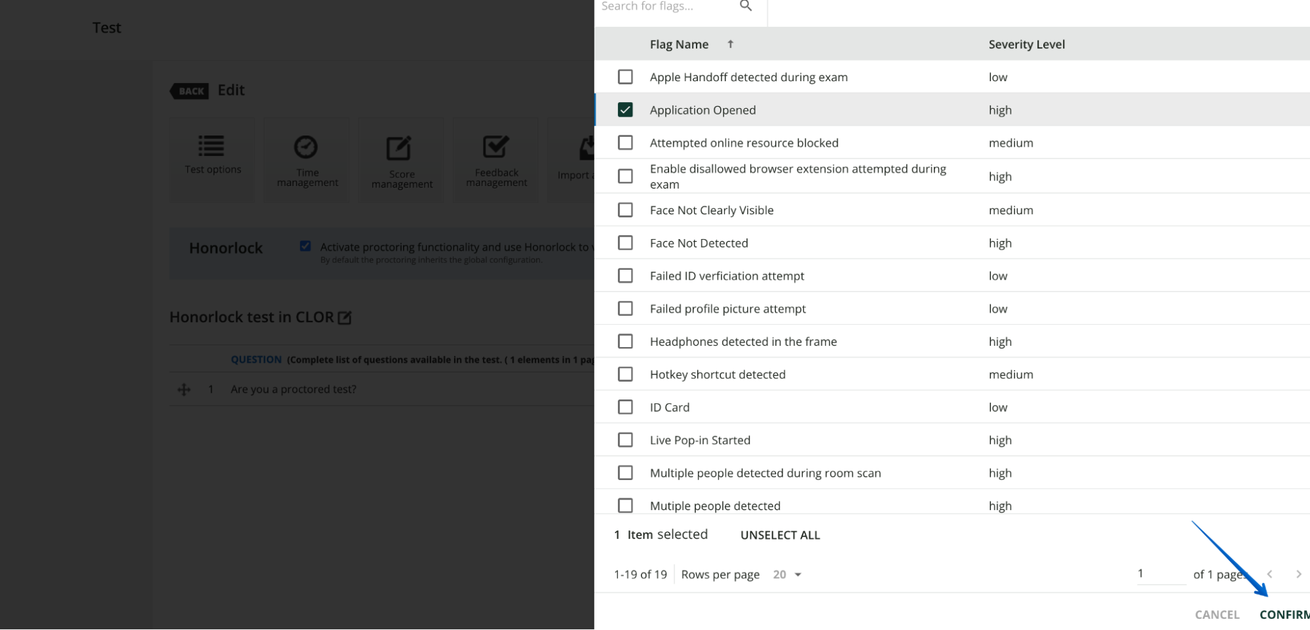Click UNSELECT ALL
1310x630 pixels.
tap(780, 535)
